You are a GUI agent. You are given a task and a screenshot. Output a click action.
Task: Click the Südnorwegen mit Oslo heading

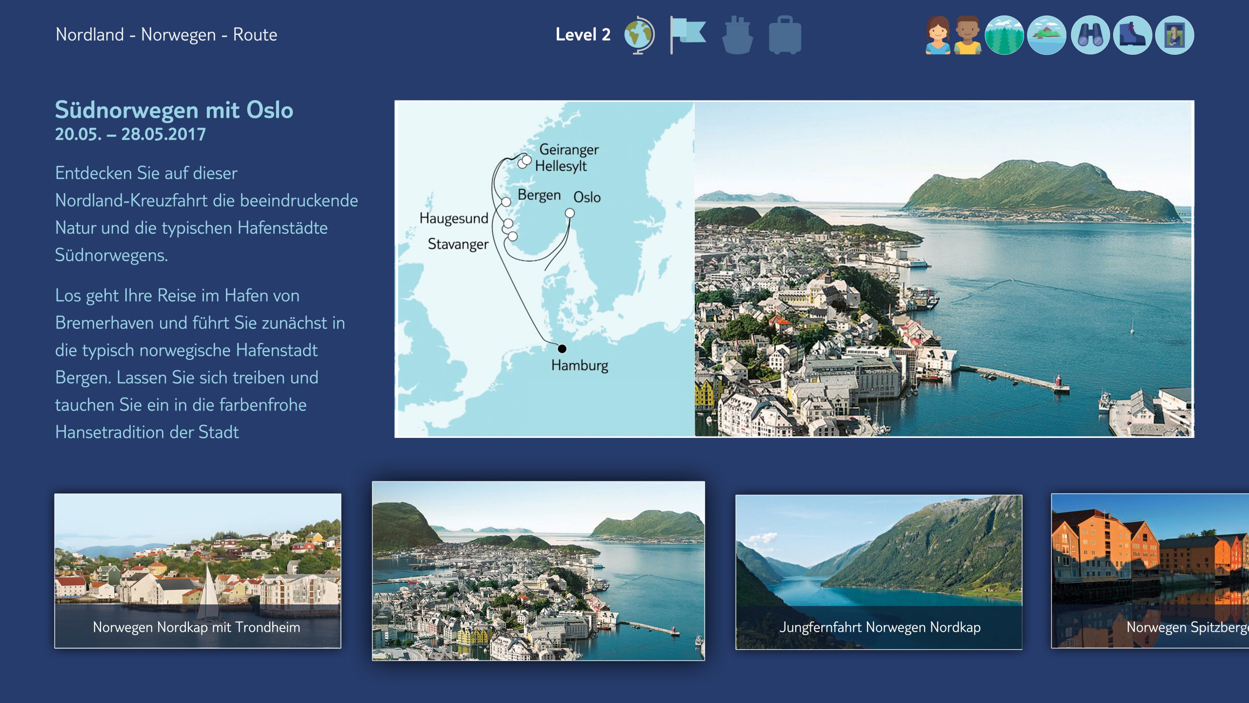[x=174, y=109]
